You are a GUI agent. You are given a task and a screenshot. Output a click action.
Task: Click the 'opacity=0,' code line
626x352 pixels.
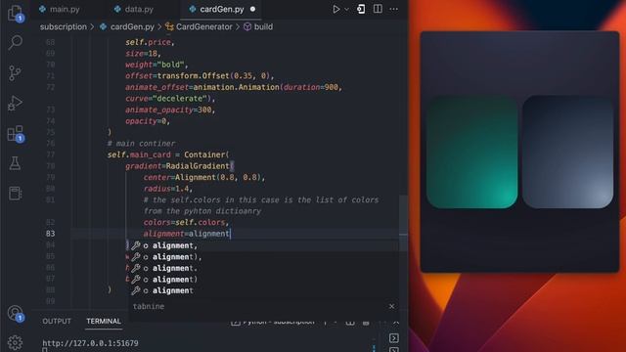(148, 121)
